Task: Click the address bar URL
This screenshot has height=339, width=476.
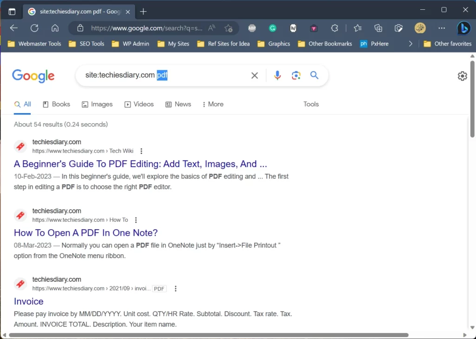Action: tap(146, 28)
